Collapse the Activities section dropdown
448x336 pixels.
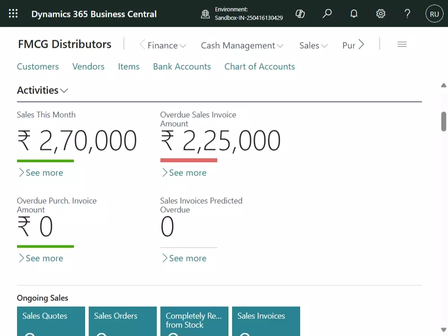[42, 90]
